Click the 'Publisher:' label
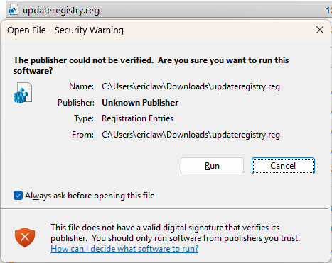This screenshot has height=263, width=332. point(76,103)
